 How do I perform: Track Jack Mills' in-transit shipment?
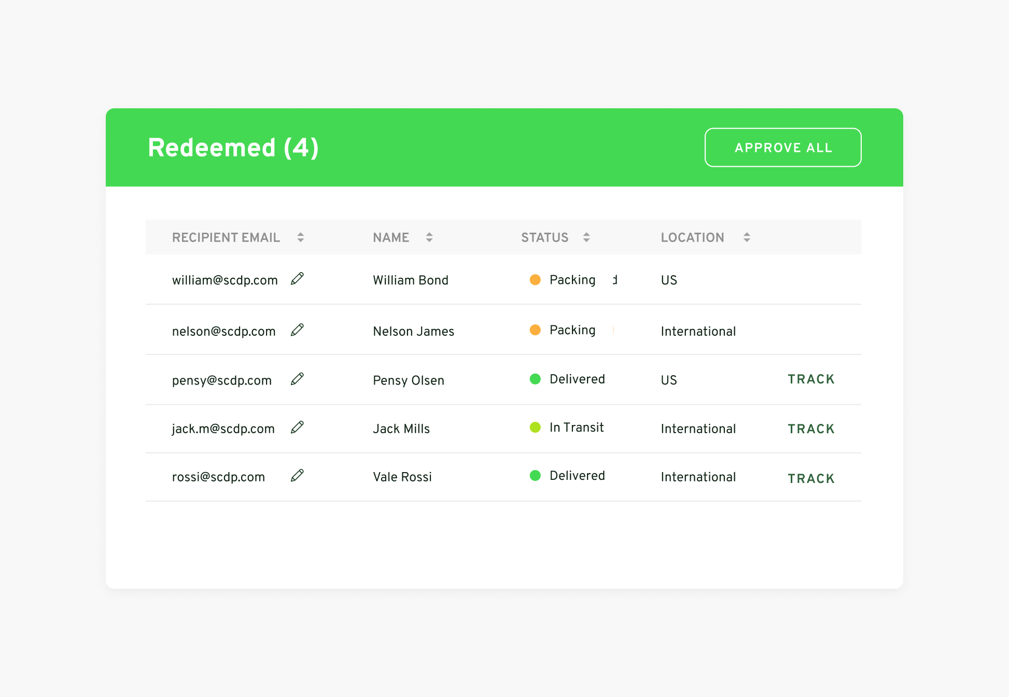[811, 429]
